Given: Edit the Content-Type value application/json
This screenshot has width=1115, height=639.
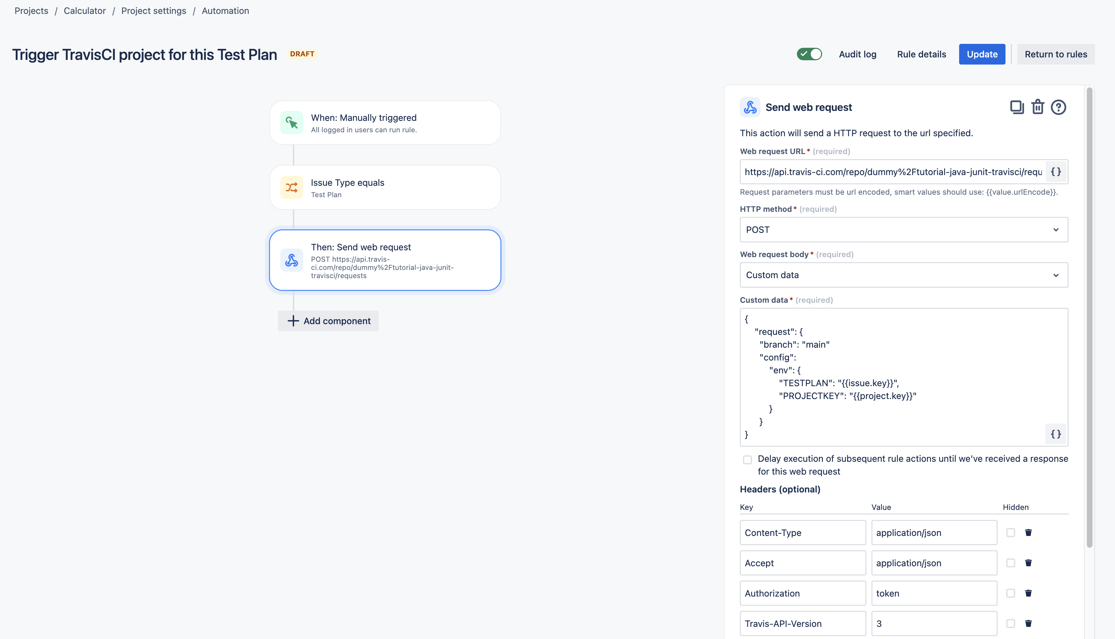Looking at the screenshot, I should coord(934,532).
